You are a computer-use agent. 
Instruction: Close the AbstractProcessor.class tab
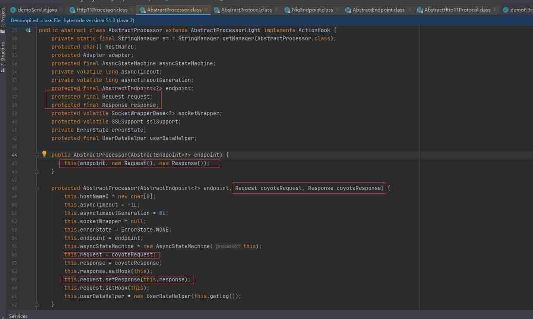tap(206, 10)
